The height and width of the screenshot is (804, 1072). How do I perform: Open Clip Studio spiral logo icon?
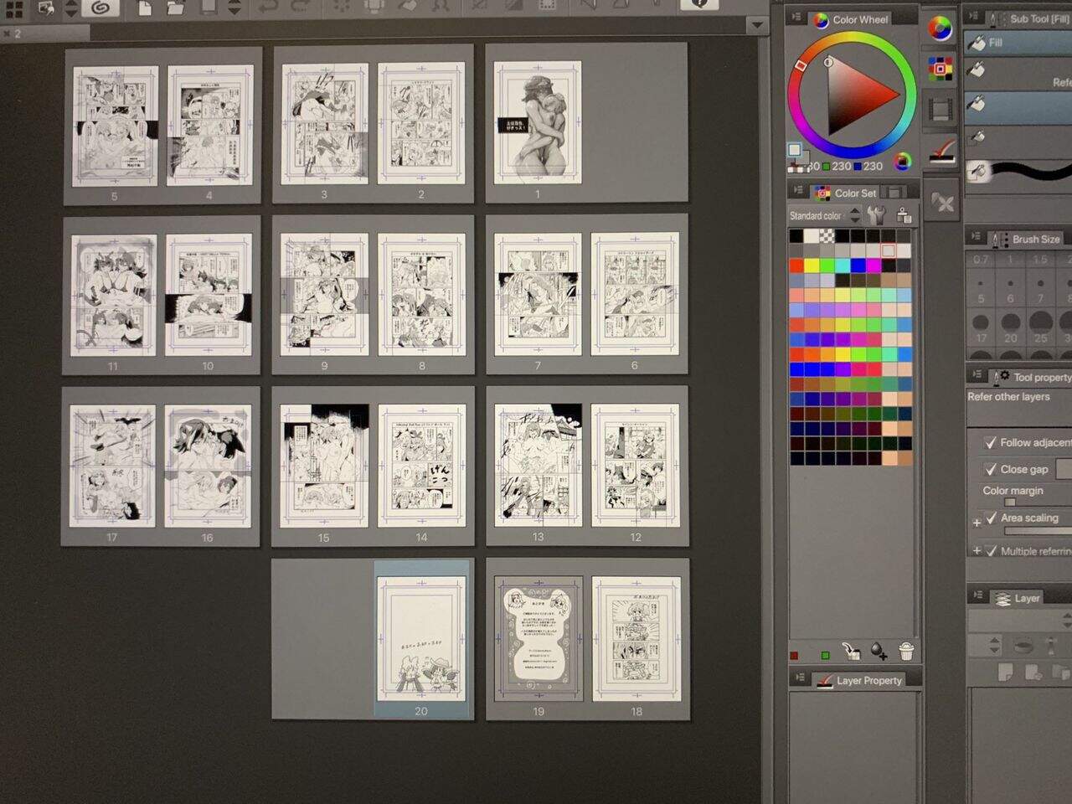pos(100,8)
